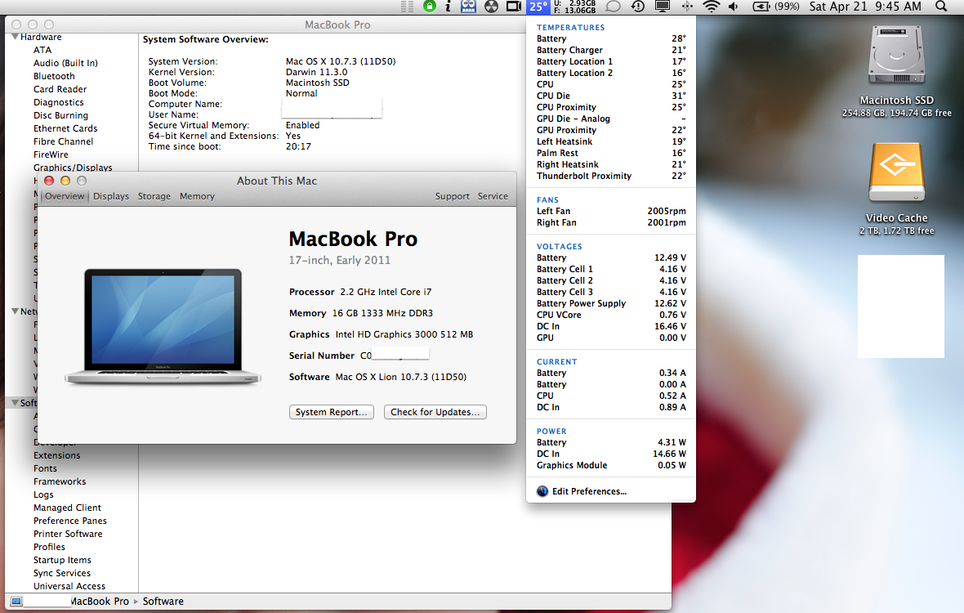Click the Left Fan 2005rpm row
964x613 pixels.
click(x=611, y=211)
